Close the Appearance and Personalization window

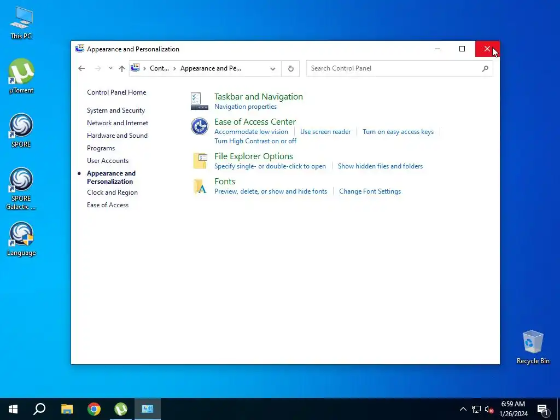coord(487,49)
